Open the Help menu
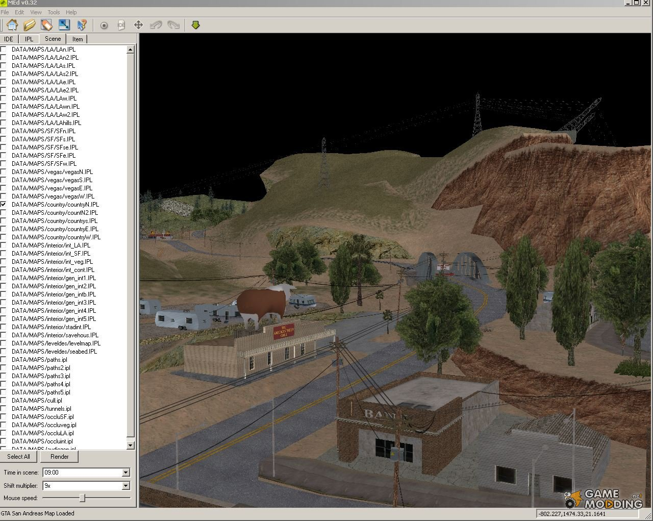Viewport: 653px width, 521px height. 71,12
